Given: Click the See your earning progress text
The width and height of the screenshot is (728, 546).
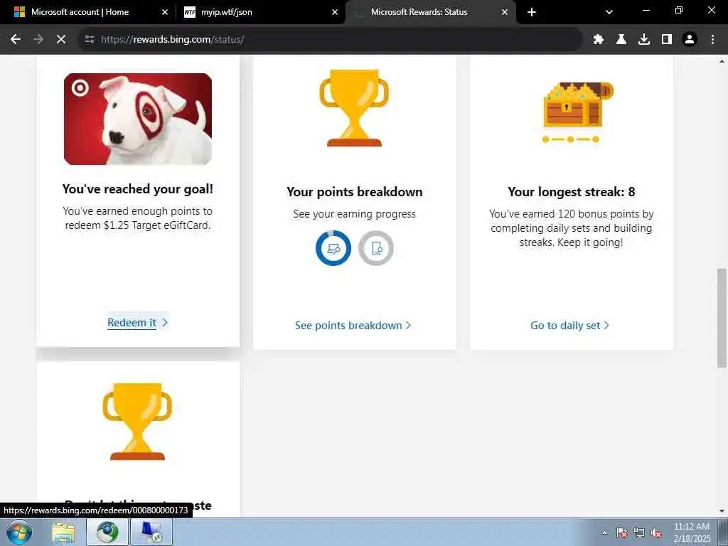Looking at the screenshot, I should [x=355, y=214].
